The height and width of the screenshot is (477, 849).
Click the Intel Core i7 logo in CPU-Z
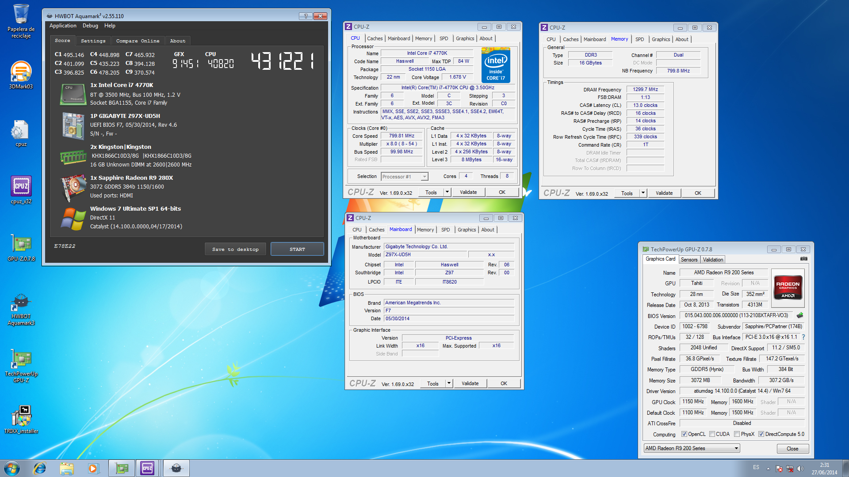click(x=496, y=65)
